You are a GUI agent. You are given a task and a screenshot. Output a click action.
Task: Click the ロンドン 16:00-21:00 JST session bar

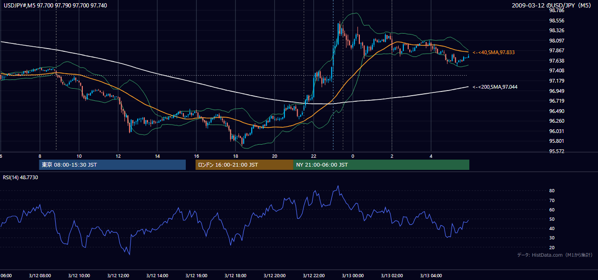pos(244,165)
